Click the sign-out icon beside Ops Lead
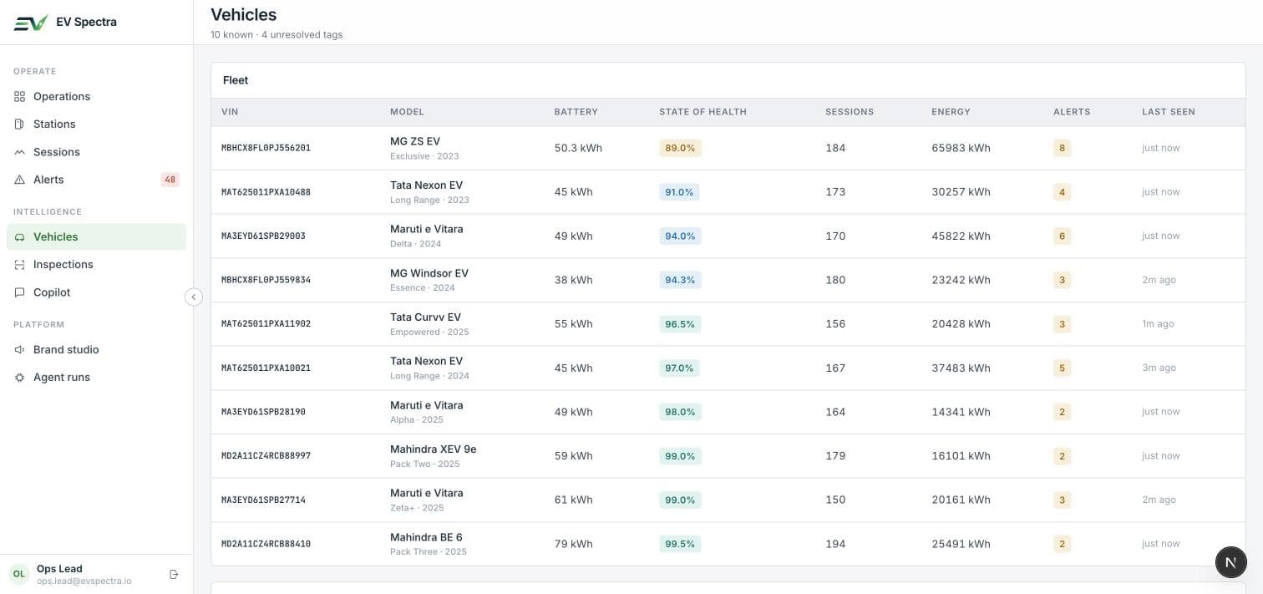 coord(174,574)
